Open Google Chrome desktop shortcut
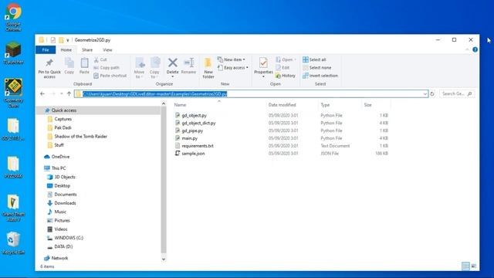The image size is (494, 278). pos(13,18)
